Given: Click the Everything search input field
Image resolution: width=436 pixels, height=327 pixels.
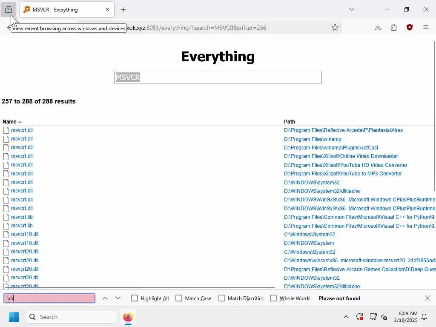Looking at the screenshot, I should pos(218,77).
